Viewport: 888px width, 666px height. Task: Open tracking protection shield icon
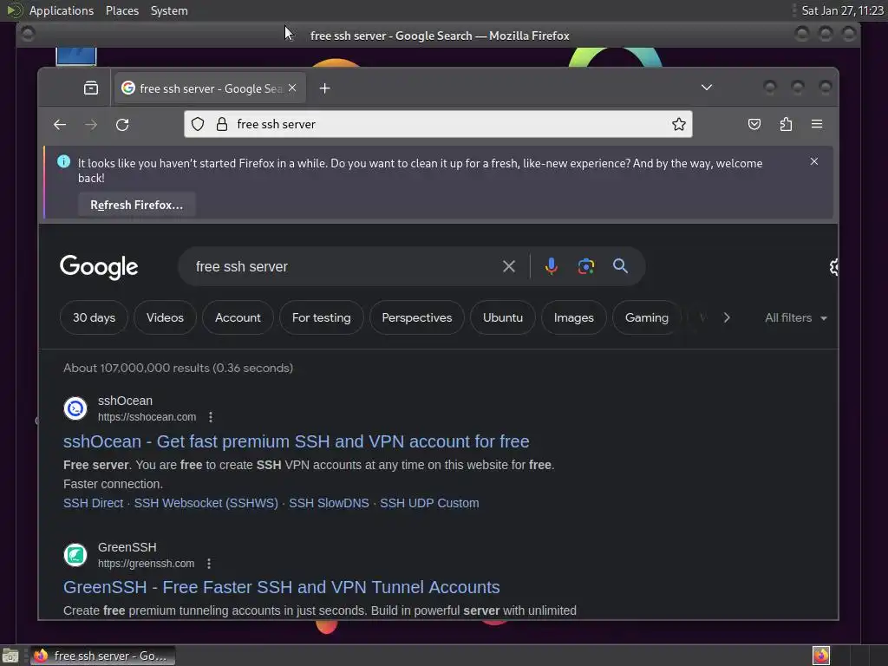[x=198, y=124]
